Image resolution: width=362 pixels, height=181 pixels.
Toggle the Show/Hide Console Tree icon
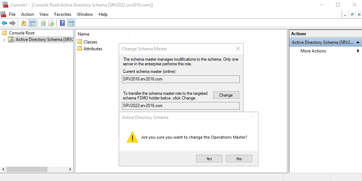[32, 23]
